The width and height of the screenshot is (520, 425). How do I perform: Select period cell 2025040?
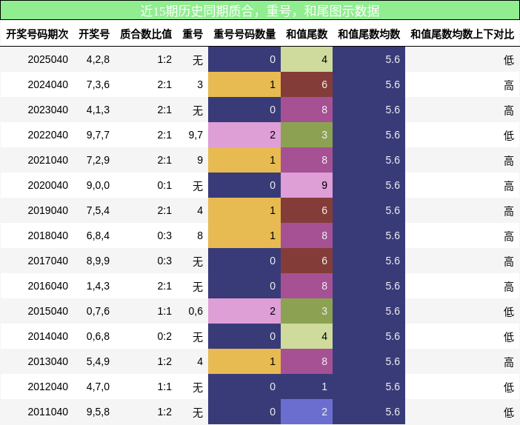pyautogui.click(x=47, y=59)
